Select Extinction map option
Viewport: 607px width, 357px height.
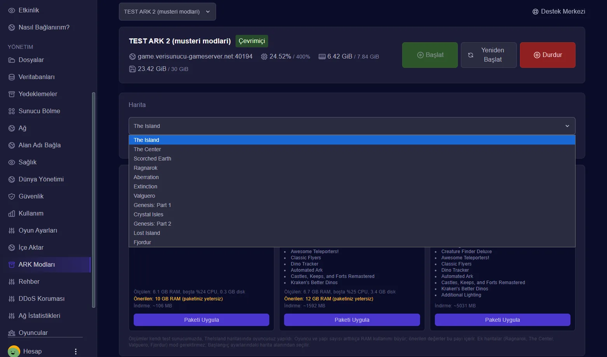[x=352, y=186]
